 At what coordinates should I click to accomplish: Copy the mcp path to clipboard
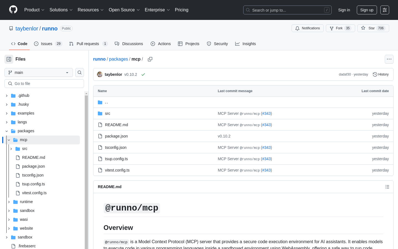pyautogui.click(x=150, y=59)
